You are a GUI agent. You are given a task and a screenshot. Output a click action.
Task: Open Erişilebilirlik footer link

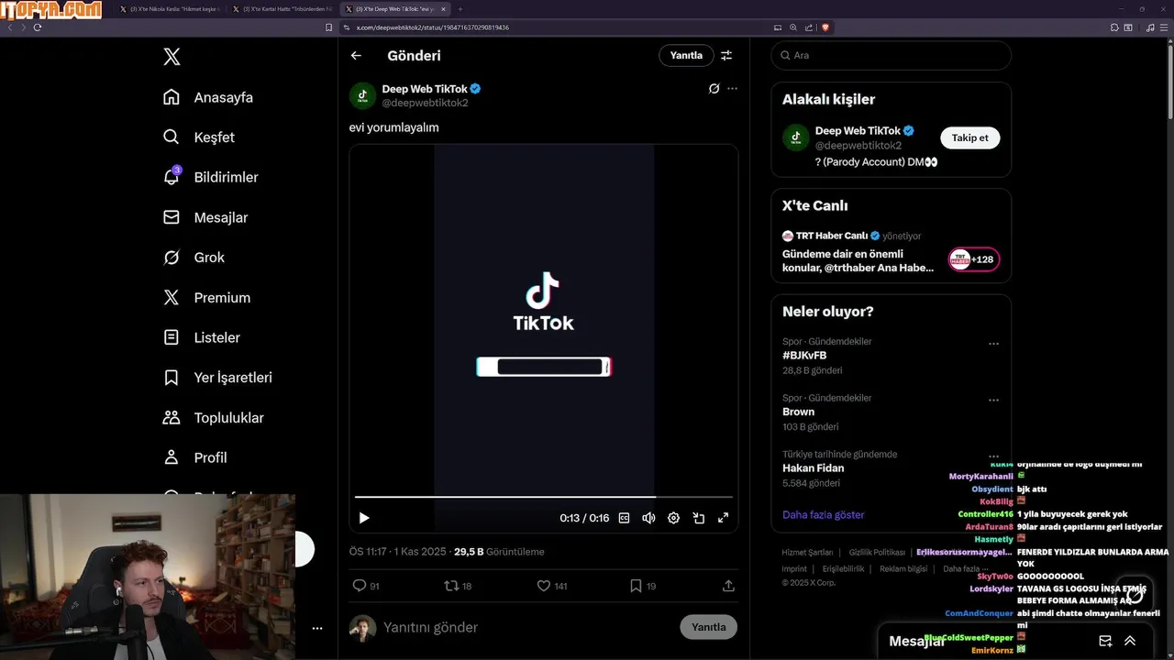[843, 568]
